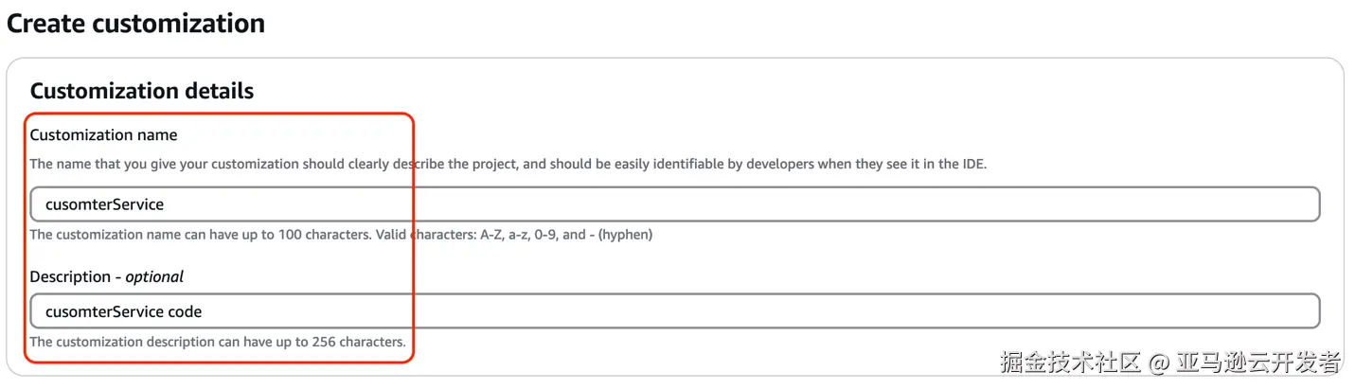
Task: Click the "掘金技术社区" watermark text
Action: point(1071,362)
